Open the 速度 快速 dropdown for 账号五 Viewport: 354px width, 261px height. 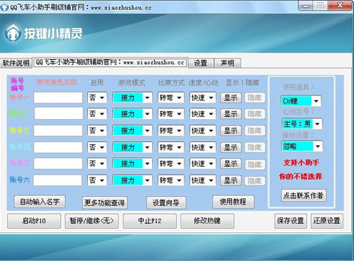203,163
